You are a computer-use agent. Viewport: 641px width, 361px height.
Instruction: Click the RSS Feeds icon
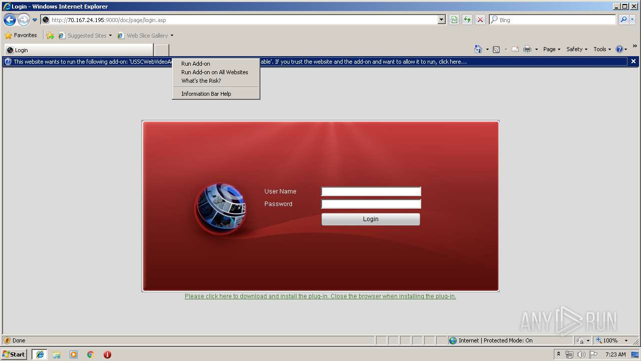tap(496, 49)
